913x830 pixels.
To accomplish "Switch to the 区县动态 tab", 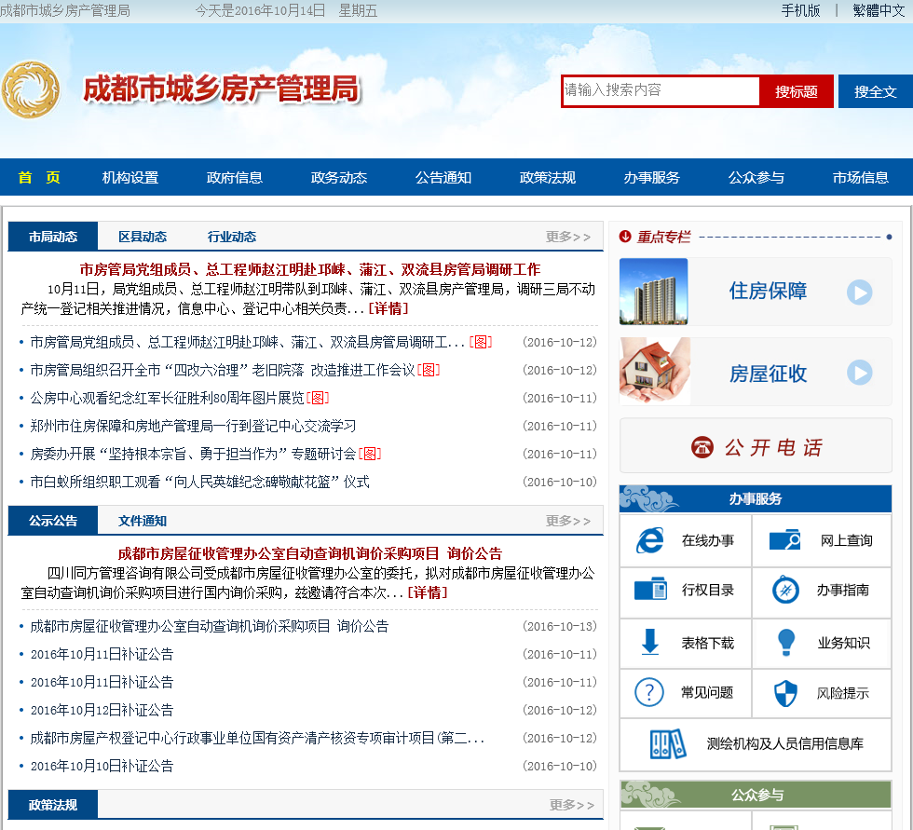I will pyautogui.click(x=143, y=237).
